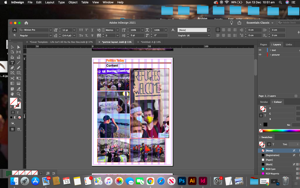Viewport: 300px width, 188px height.
Task: Expand the picturer layer in Layers panel
Action: click(x=270, y=55)
